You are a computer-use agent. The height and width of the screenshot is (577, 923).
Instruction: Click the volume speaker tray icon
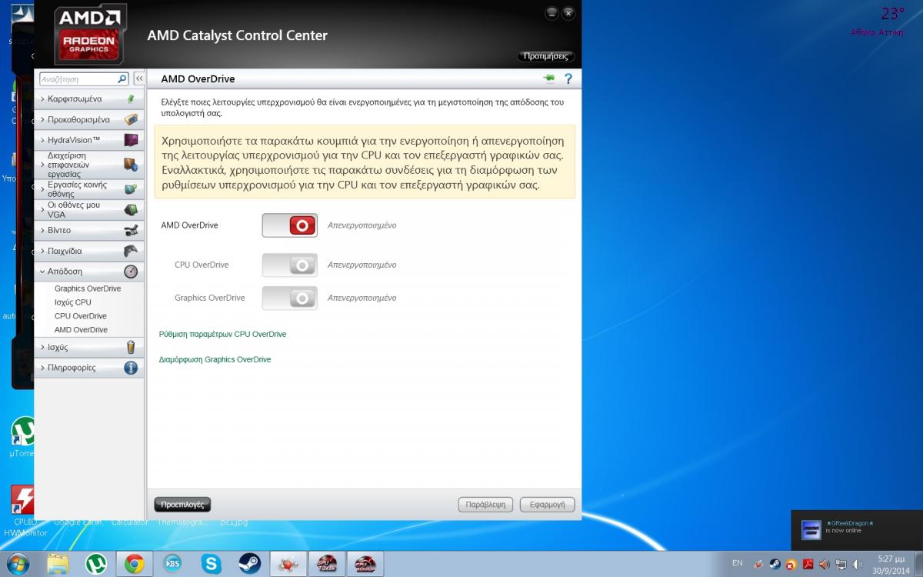point(857,564)
